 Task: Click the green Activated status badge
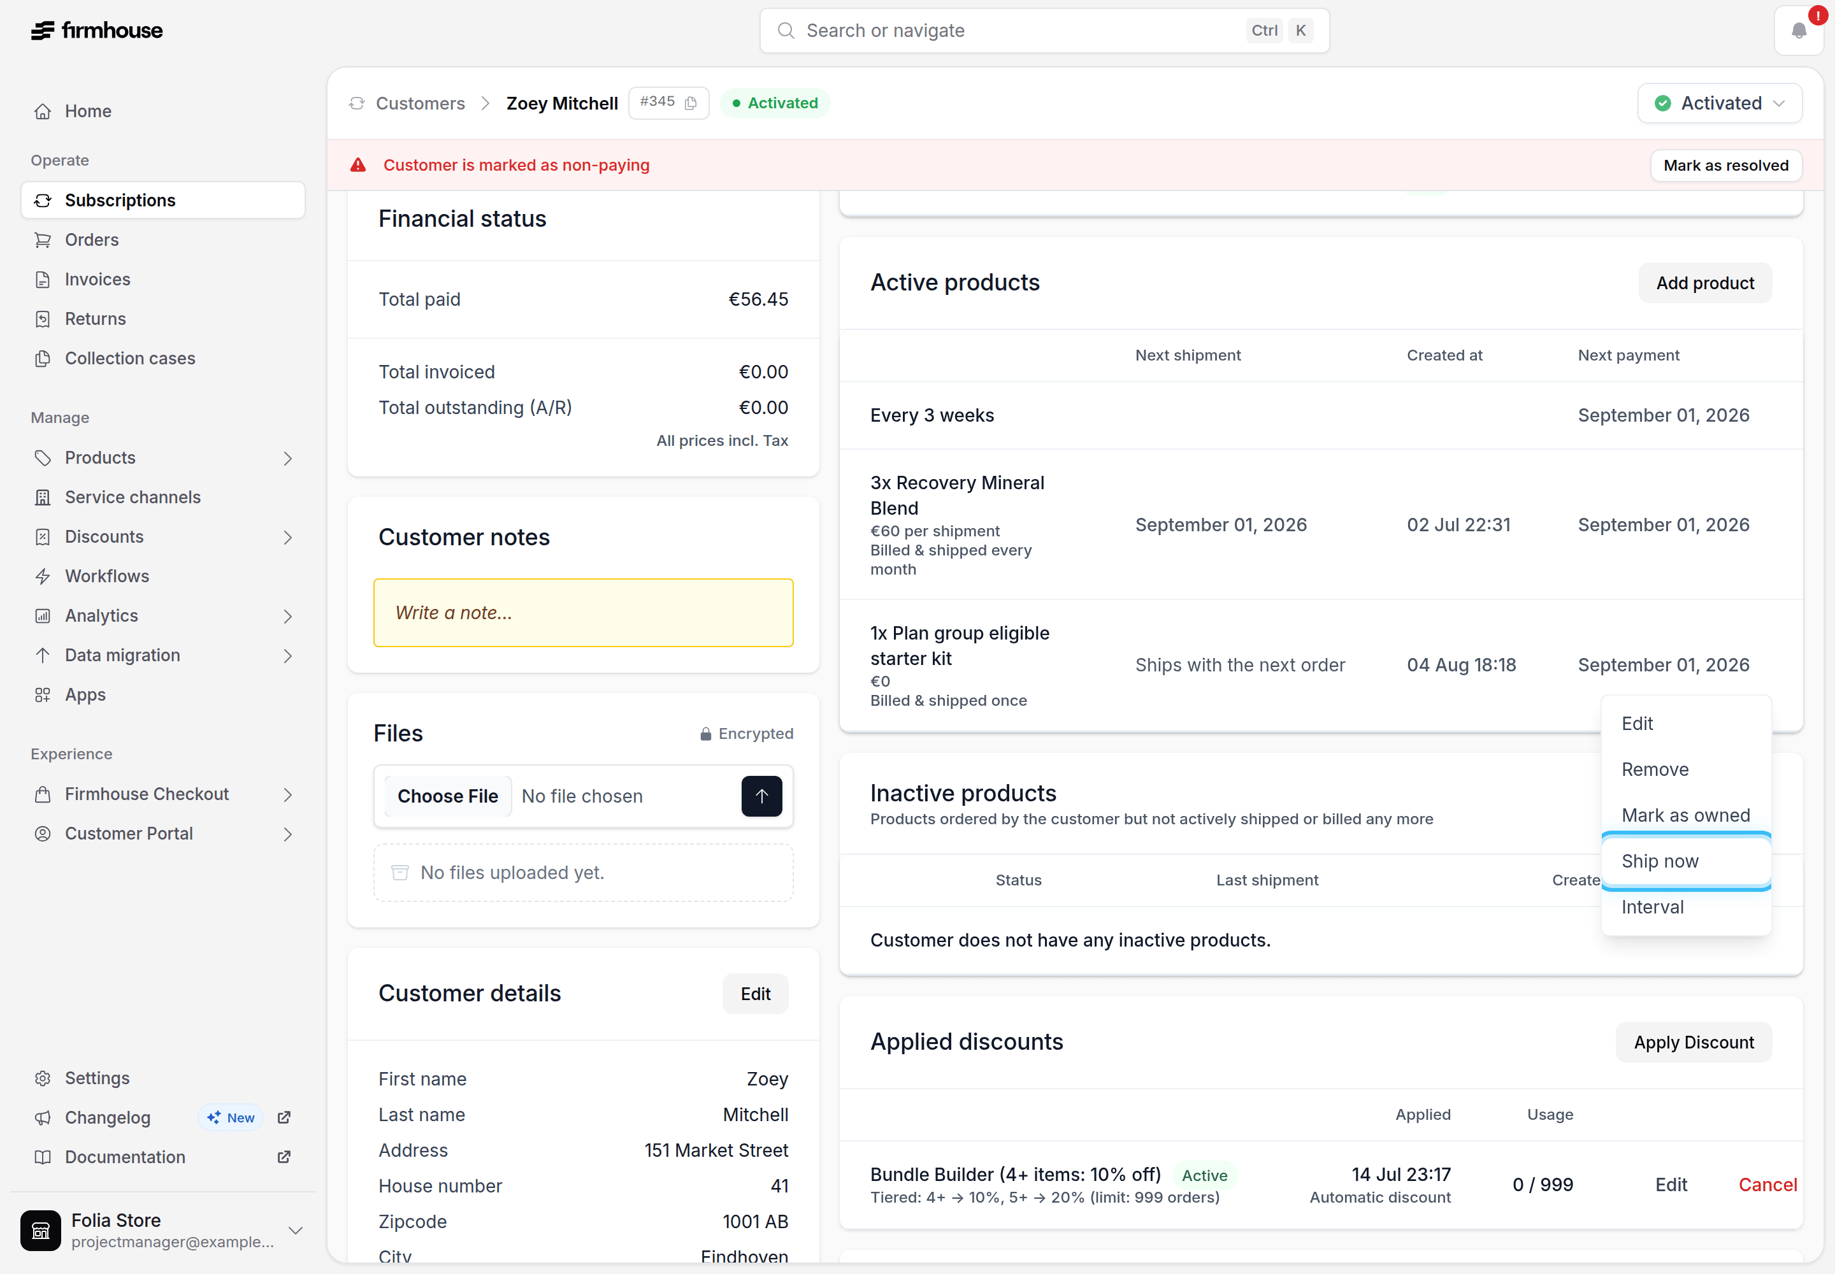[775, 103]
